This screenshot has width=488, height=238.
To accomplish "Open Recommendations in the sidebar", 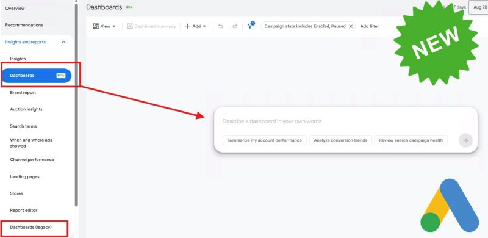I will click(x=24, y=25).
